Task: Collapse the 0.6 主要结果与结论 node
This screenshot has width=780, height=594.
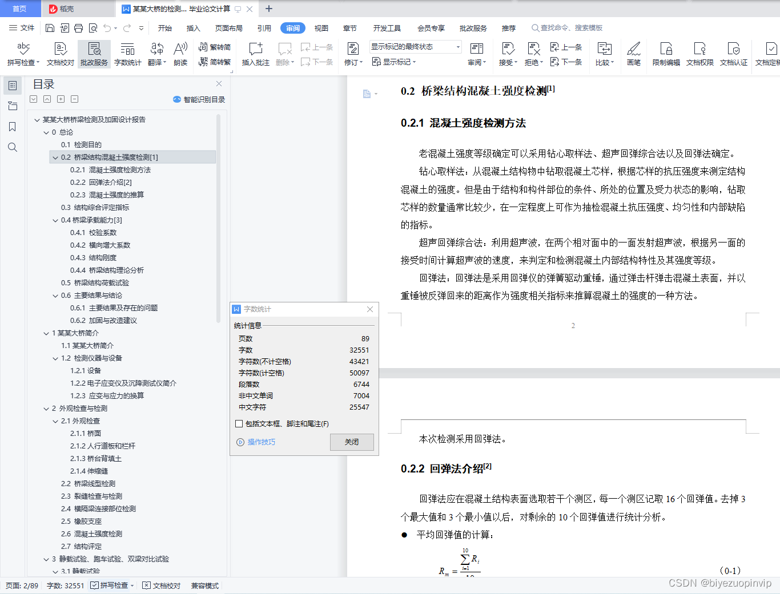Action: [55, 296]
